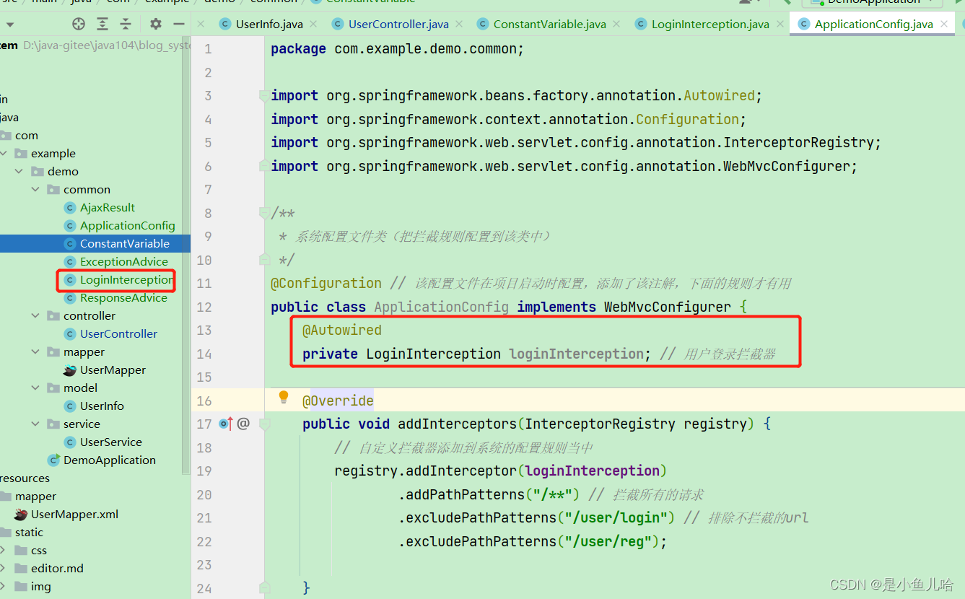Open UserMapper.xml file in tree
This screenshot has height=599, width=965.
click(75, 514)
